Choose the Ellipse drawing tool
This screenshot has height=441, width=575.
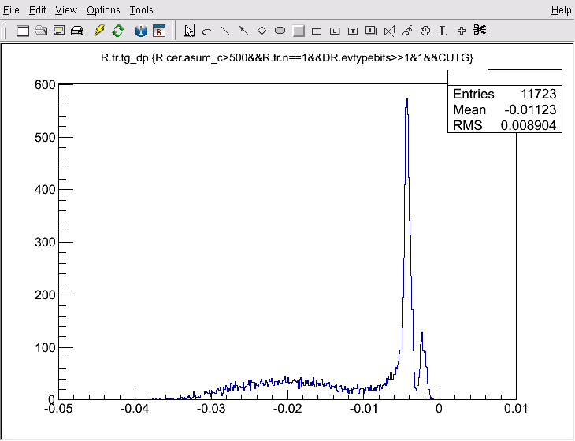(280, 31)
